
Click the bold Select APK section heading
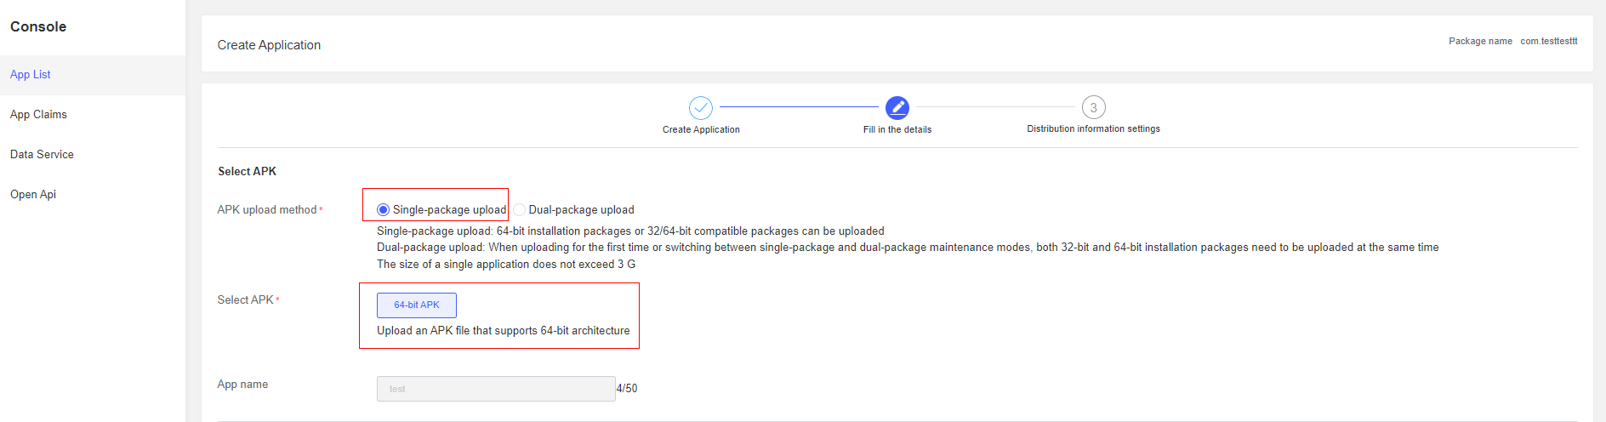click(x=247, y=172)
